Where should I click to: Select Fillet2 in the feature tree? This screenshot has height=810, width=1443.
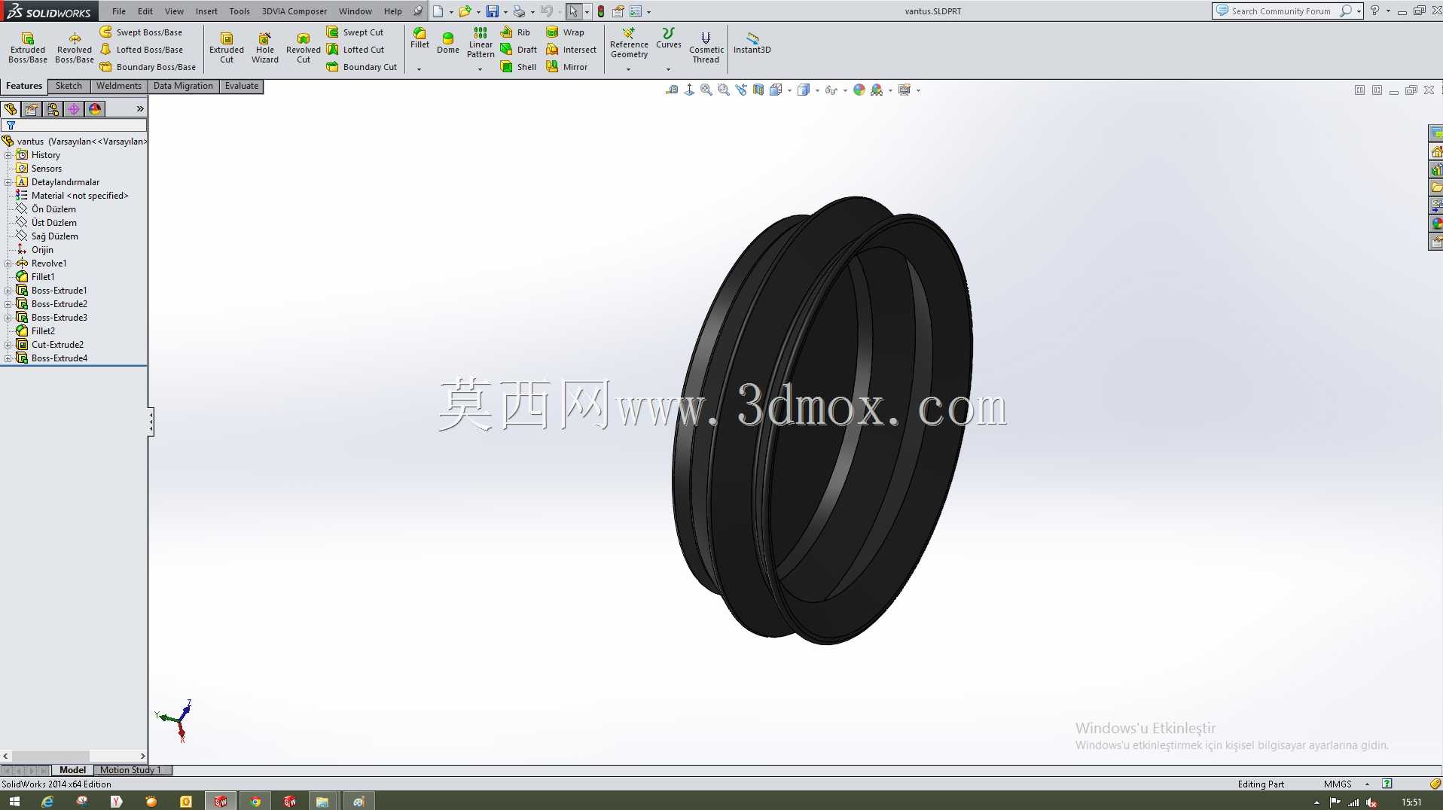36,331
